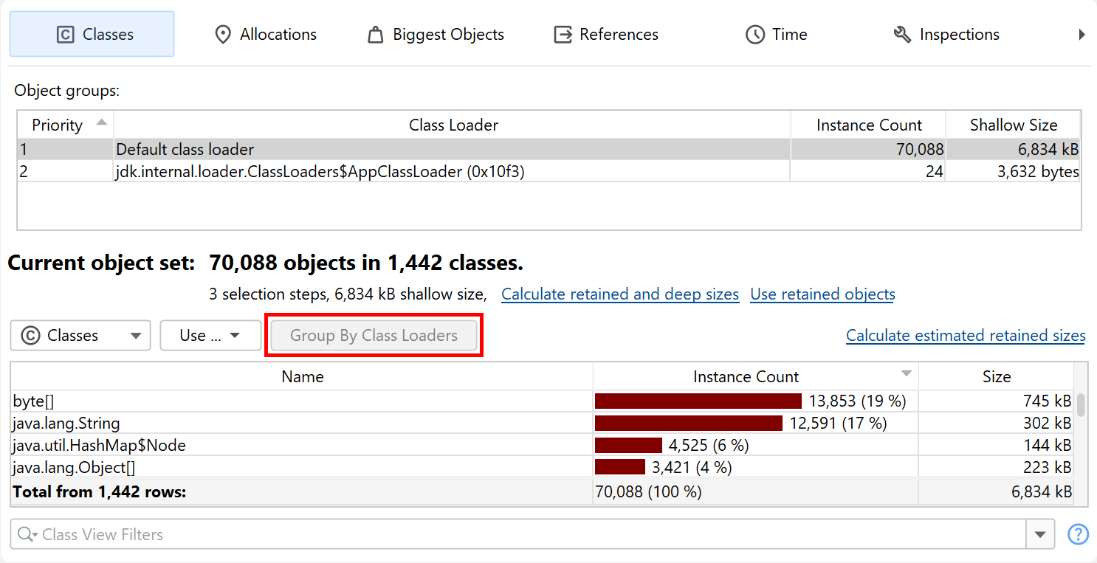Click the blue help question mark icon
The height and width of the screenshot is (563, 1097).
coord(1079,534)
